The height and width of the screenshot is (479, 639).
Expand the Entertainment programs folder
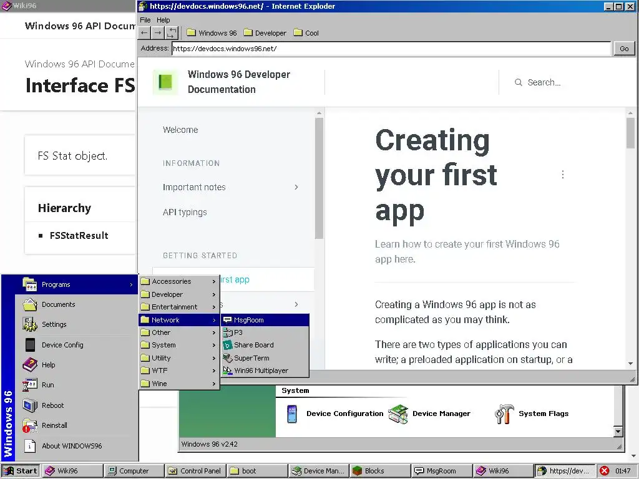(x=178, y=307)
